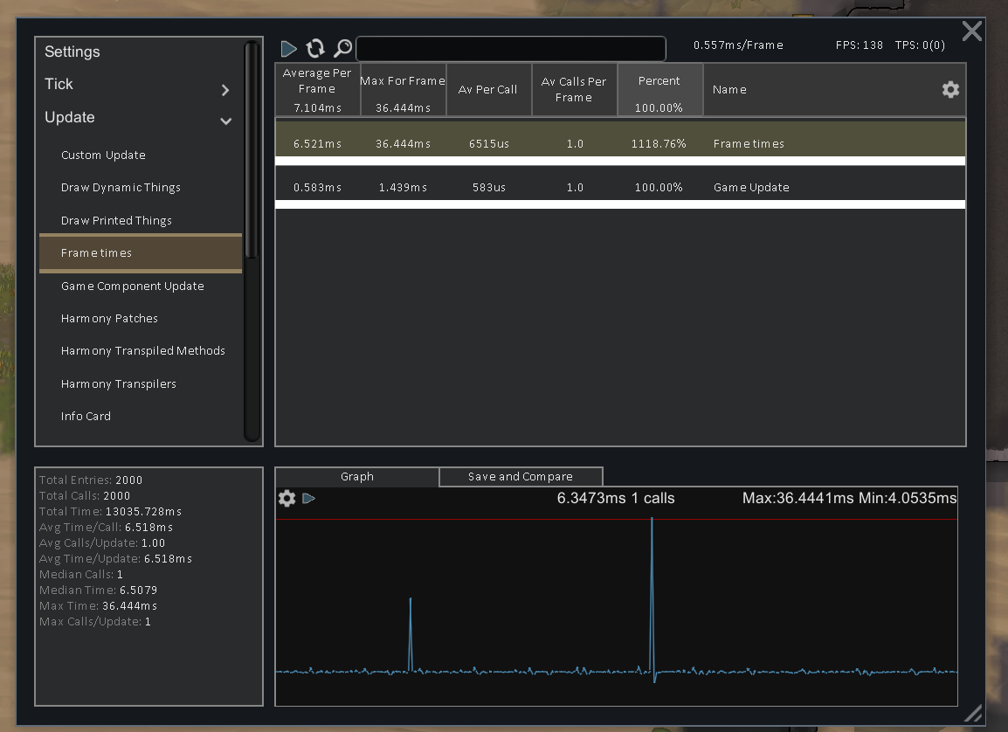Sort by Percent column header
Viewport: 1008px width, 732px height.
[x=659, y=89]
